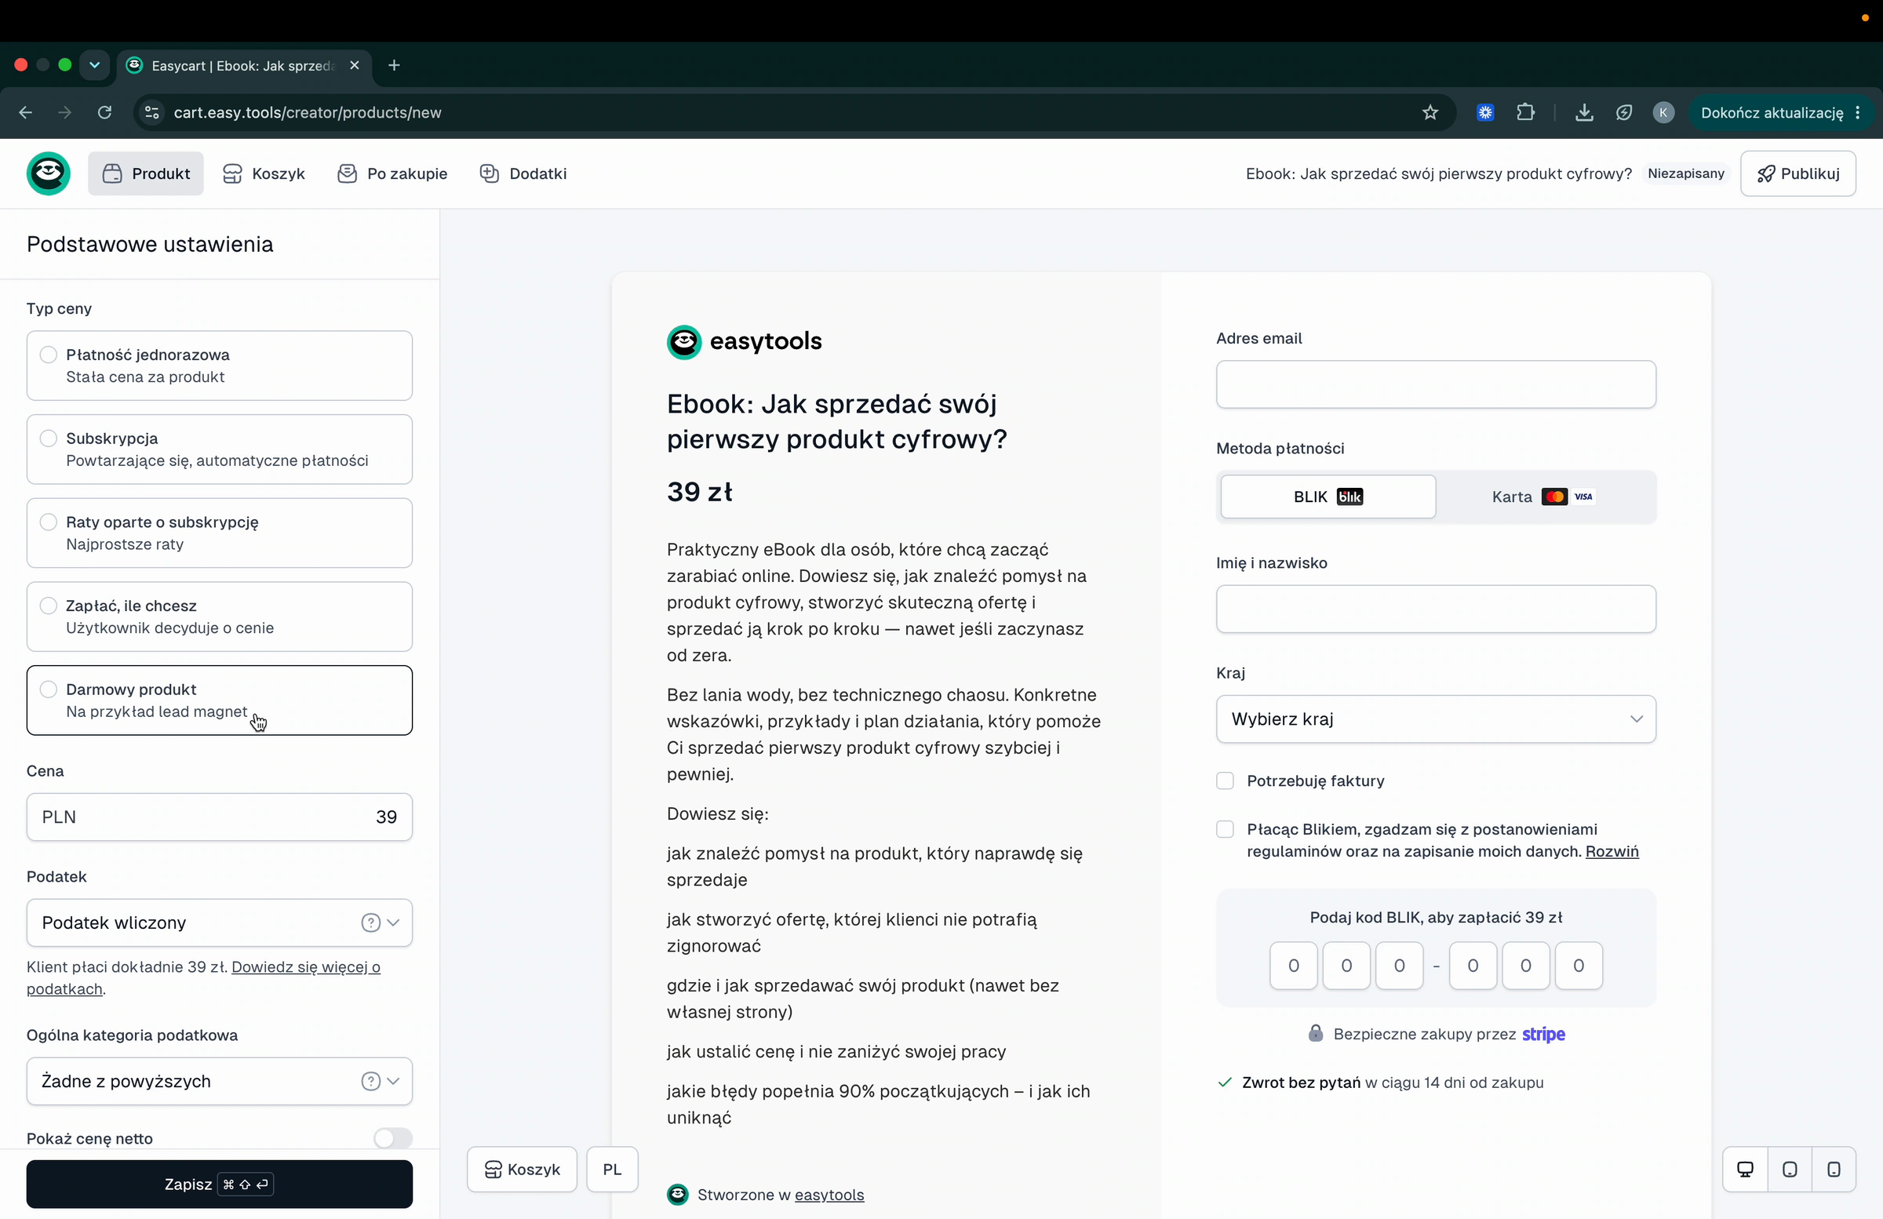Click the Publikuj button

pos(1797,173)
